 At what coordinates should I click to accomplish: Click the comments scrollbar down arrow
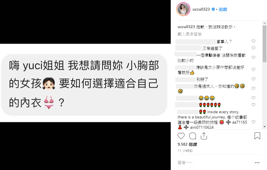click(x=264, y=127)
